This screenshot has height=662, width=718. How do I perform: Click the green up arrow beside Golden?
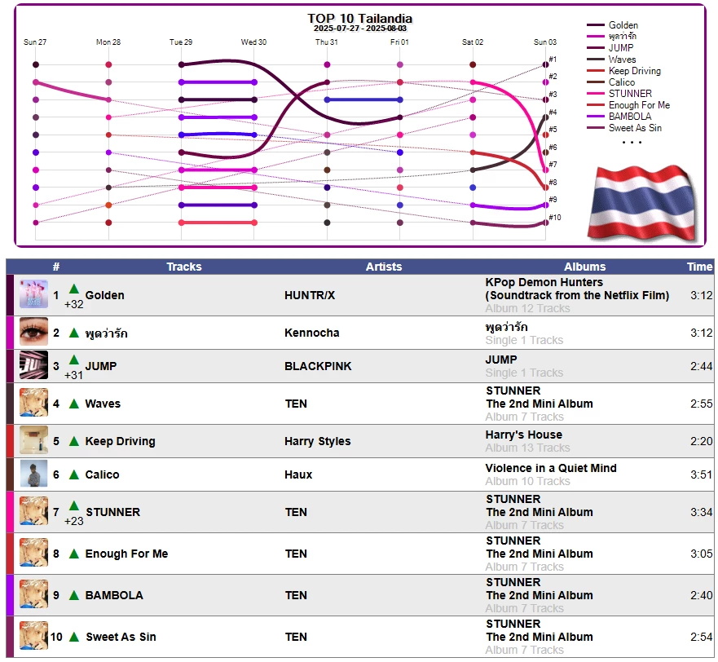pos(73,289)
